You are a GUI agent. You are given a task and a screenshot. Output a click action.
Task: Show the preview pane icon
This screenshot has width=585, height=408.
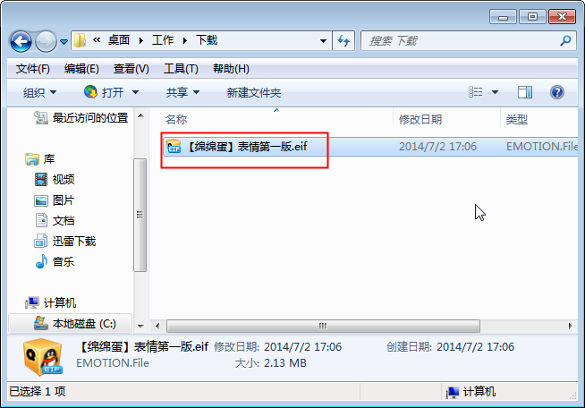click(x=525, y=92)
